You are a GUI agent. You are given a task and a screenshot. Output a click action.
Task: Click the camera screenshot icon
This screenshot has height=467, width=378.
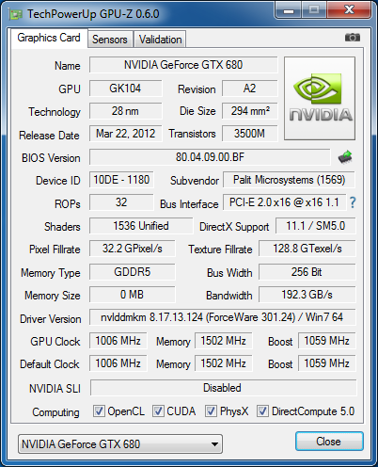pyautogui.click(x=353, y=38)
